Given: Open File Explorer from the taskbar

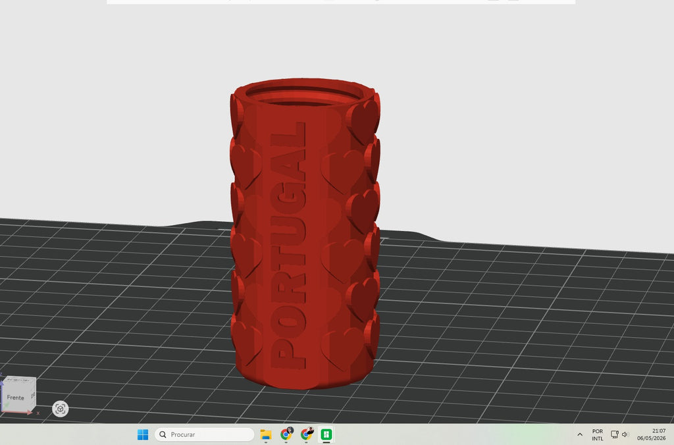Looking at the screenshot, I should (266, 434).
